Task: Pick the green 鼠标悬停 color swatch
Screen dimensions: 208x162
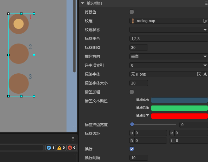Action: (x=179, y=108)
